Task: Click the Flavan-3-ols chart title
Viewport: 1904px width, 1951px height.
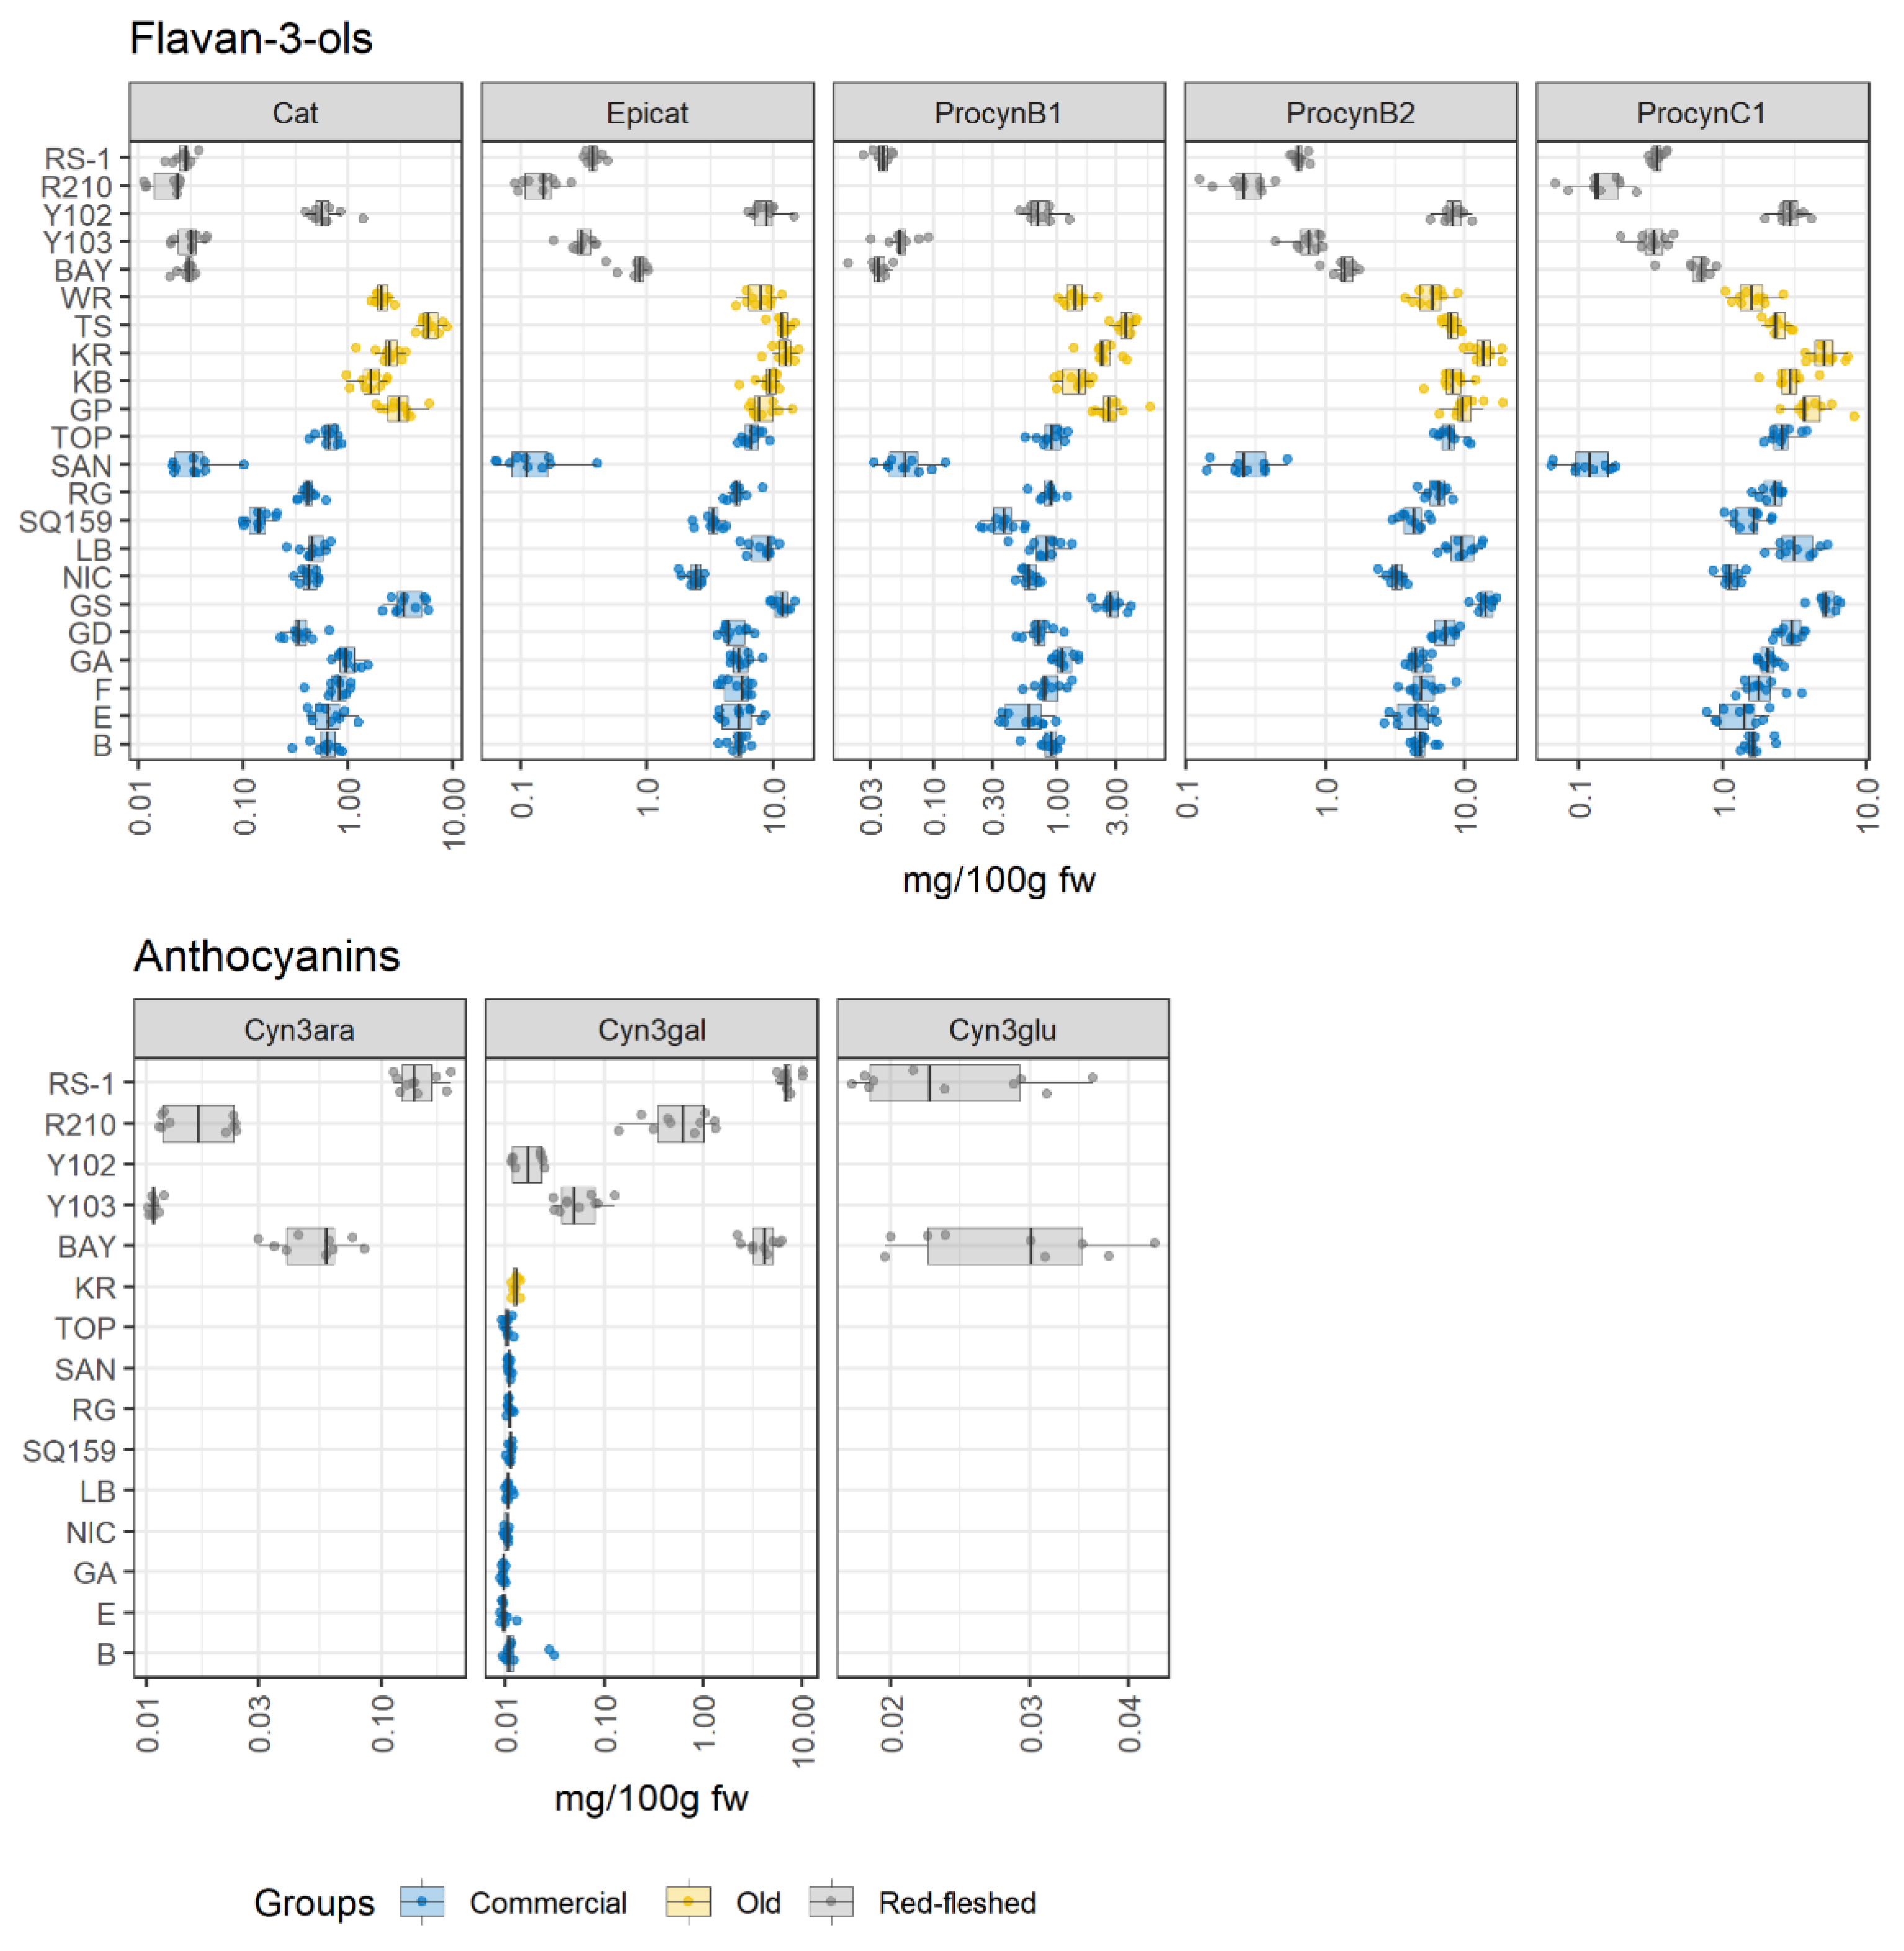Action: (x=251, y=40)
